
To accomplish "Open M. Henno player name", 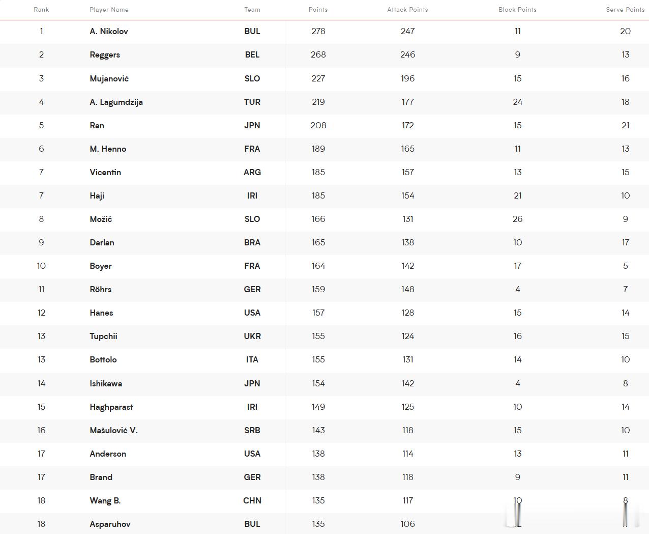I will (108, 149).
